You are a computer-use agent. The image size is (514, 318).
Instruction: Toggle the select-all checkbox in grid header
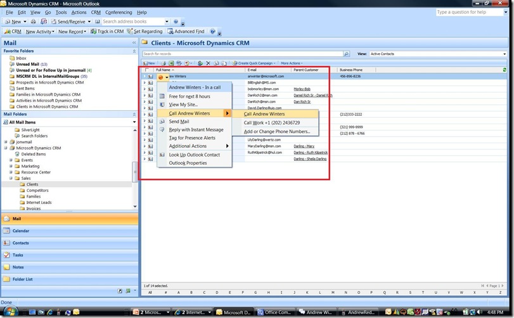tap(146, 70)
